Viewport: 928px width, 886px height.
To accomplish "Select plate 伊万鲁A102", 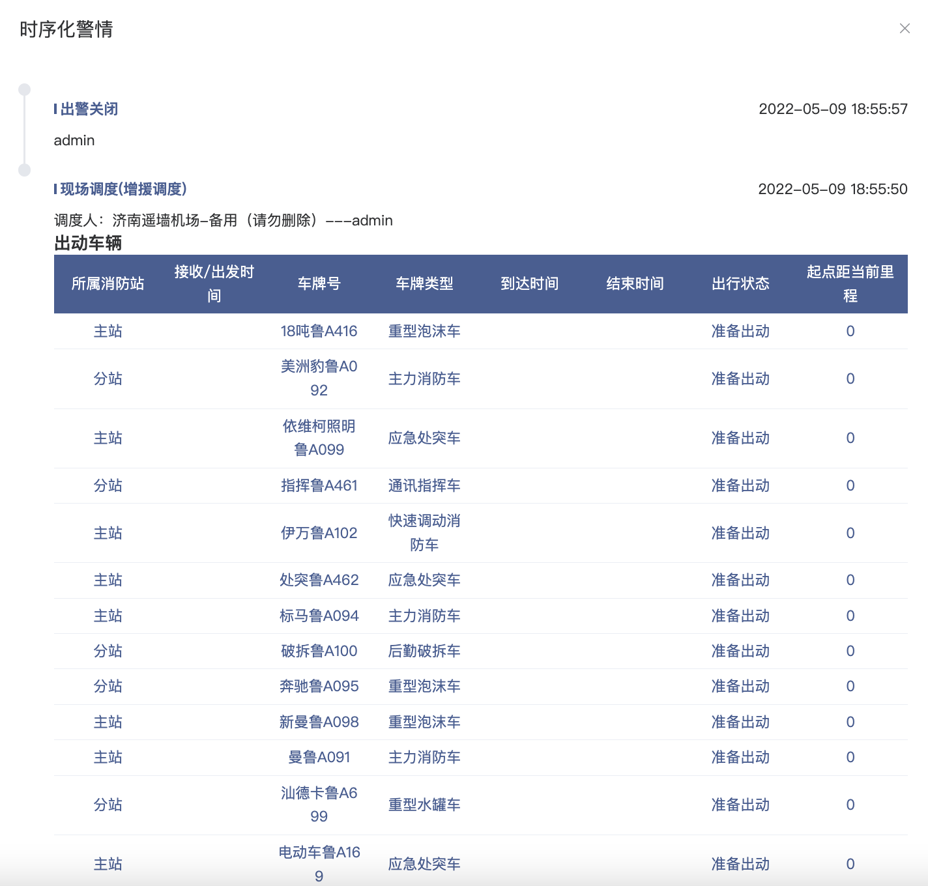I will point(319,533).
